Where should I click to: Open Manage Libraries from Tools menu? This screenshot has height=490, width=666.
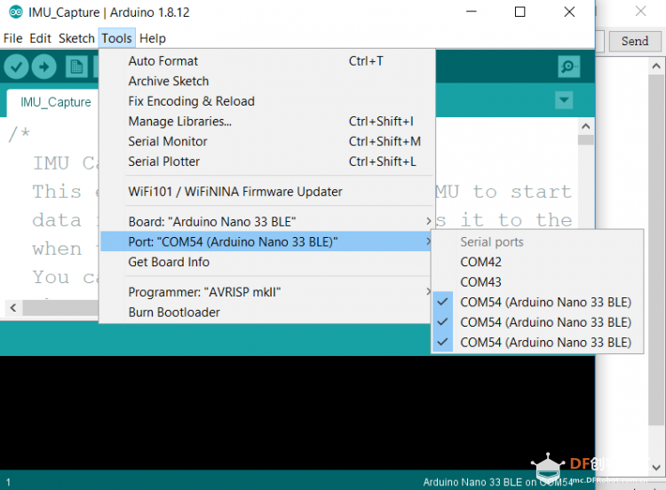(x=266, y=122)
